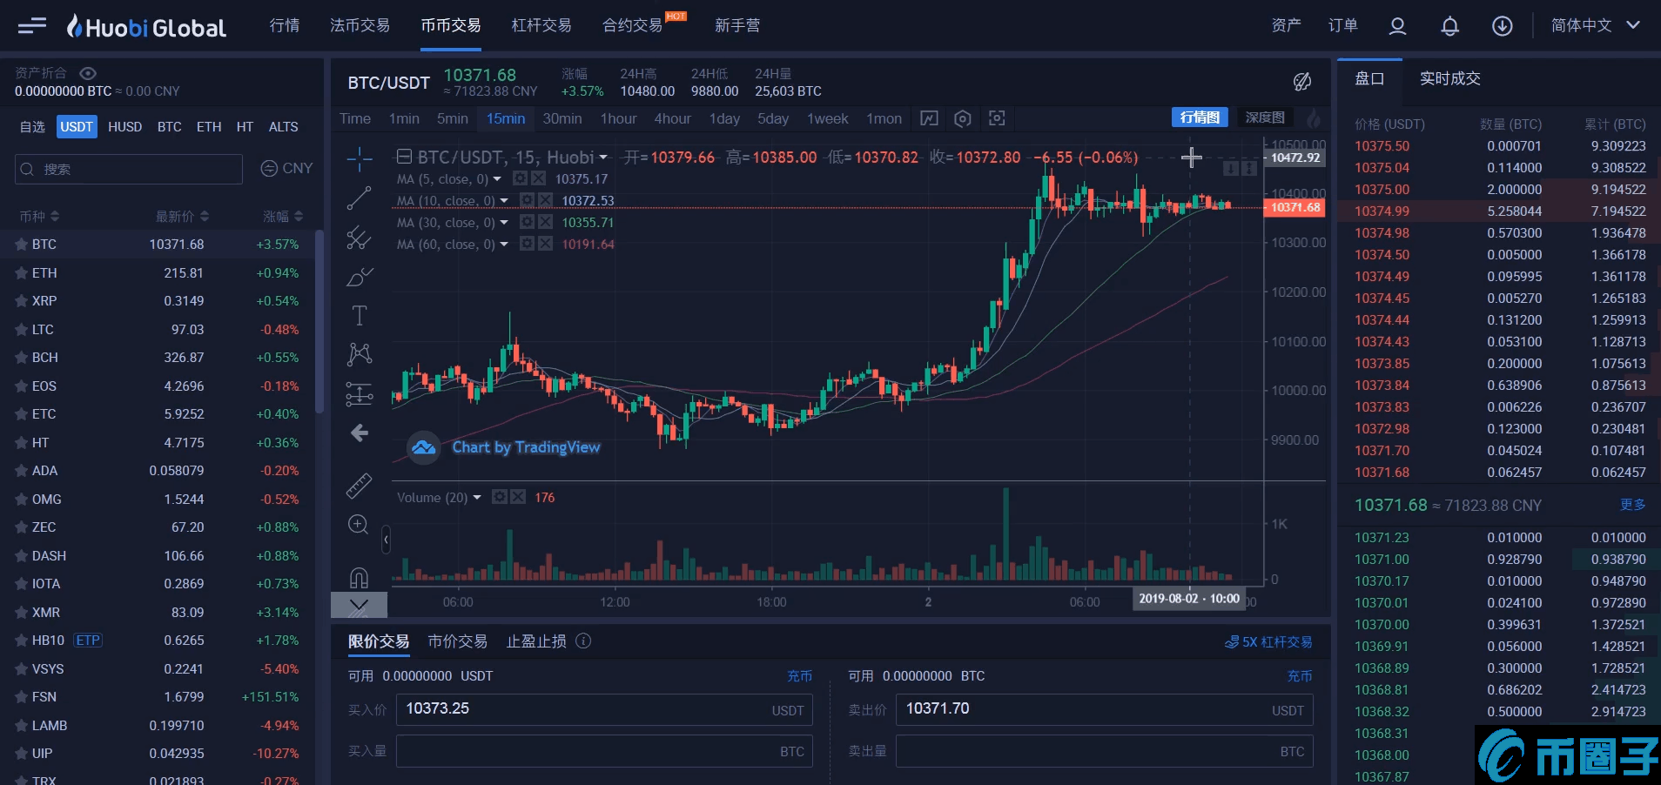Open the notifications bell
The width and height of the screenshot is (1661, 785).
pyautogui.click(x=1449, y=26)
